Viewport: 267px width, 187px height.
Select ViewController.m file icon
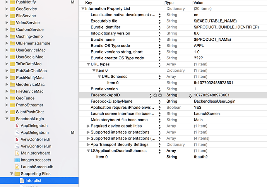17,146
